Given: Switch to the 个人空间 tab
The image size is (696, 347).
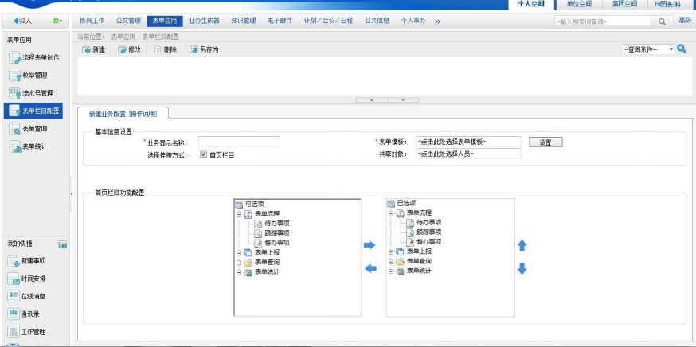Looking at the screenshot, I should 531,4.
